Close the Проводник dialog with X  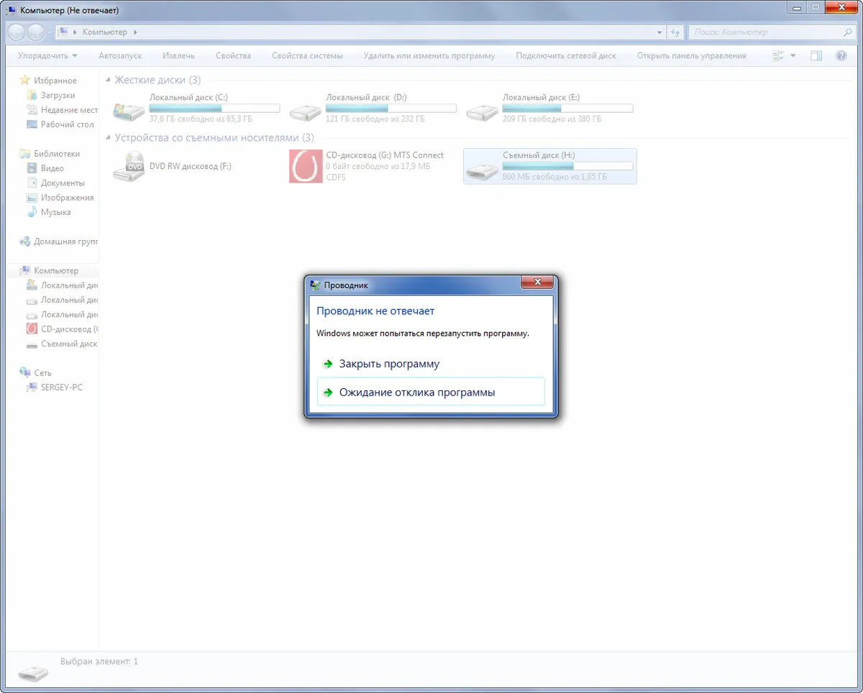[x=536, y=283]
